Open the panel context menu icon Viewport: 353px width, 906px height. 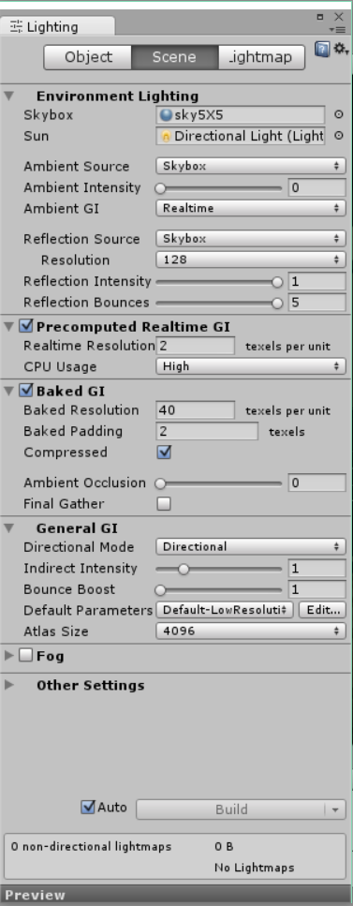click(x=337, y=29)
